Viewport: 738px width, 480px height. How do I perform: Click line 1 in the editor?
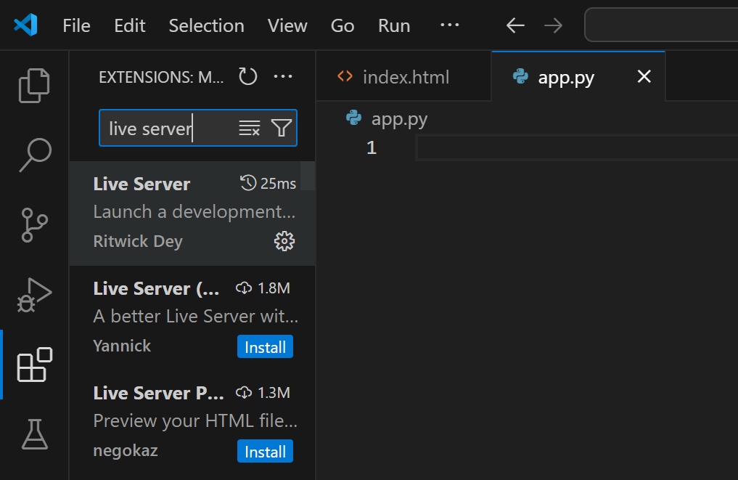point(577,148)
